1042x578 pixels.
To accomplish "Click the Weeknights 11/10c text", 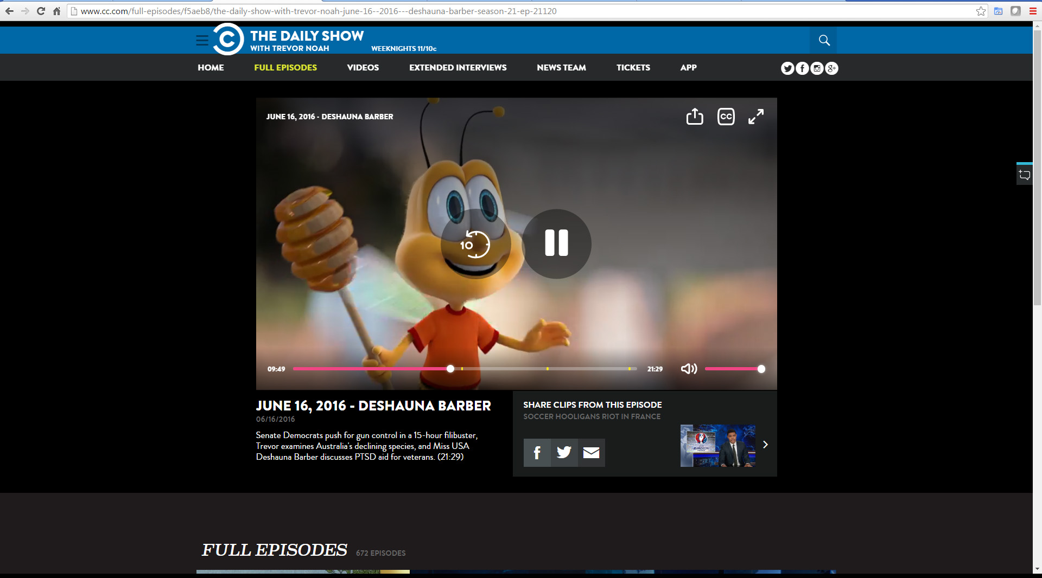I will [x=404, y=48].
